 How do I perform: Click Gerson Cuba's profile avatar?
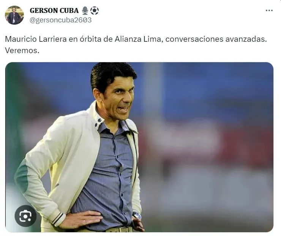tap(14, 15)
